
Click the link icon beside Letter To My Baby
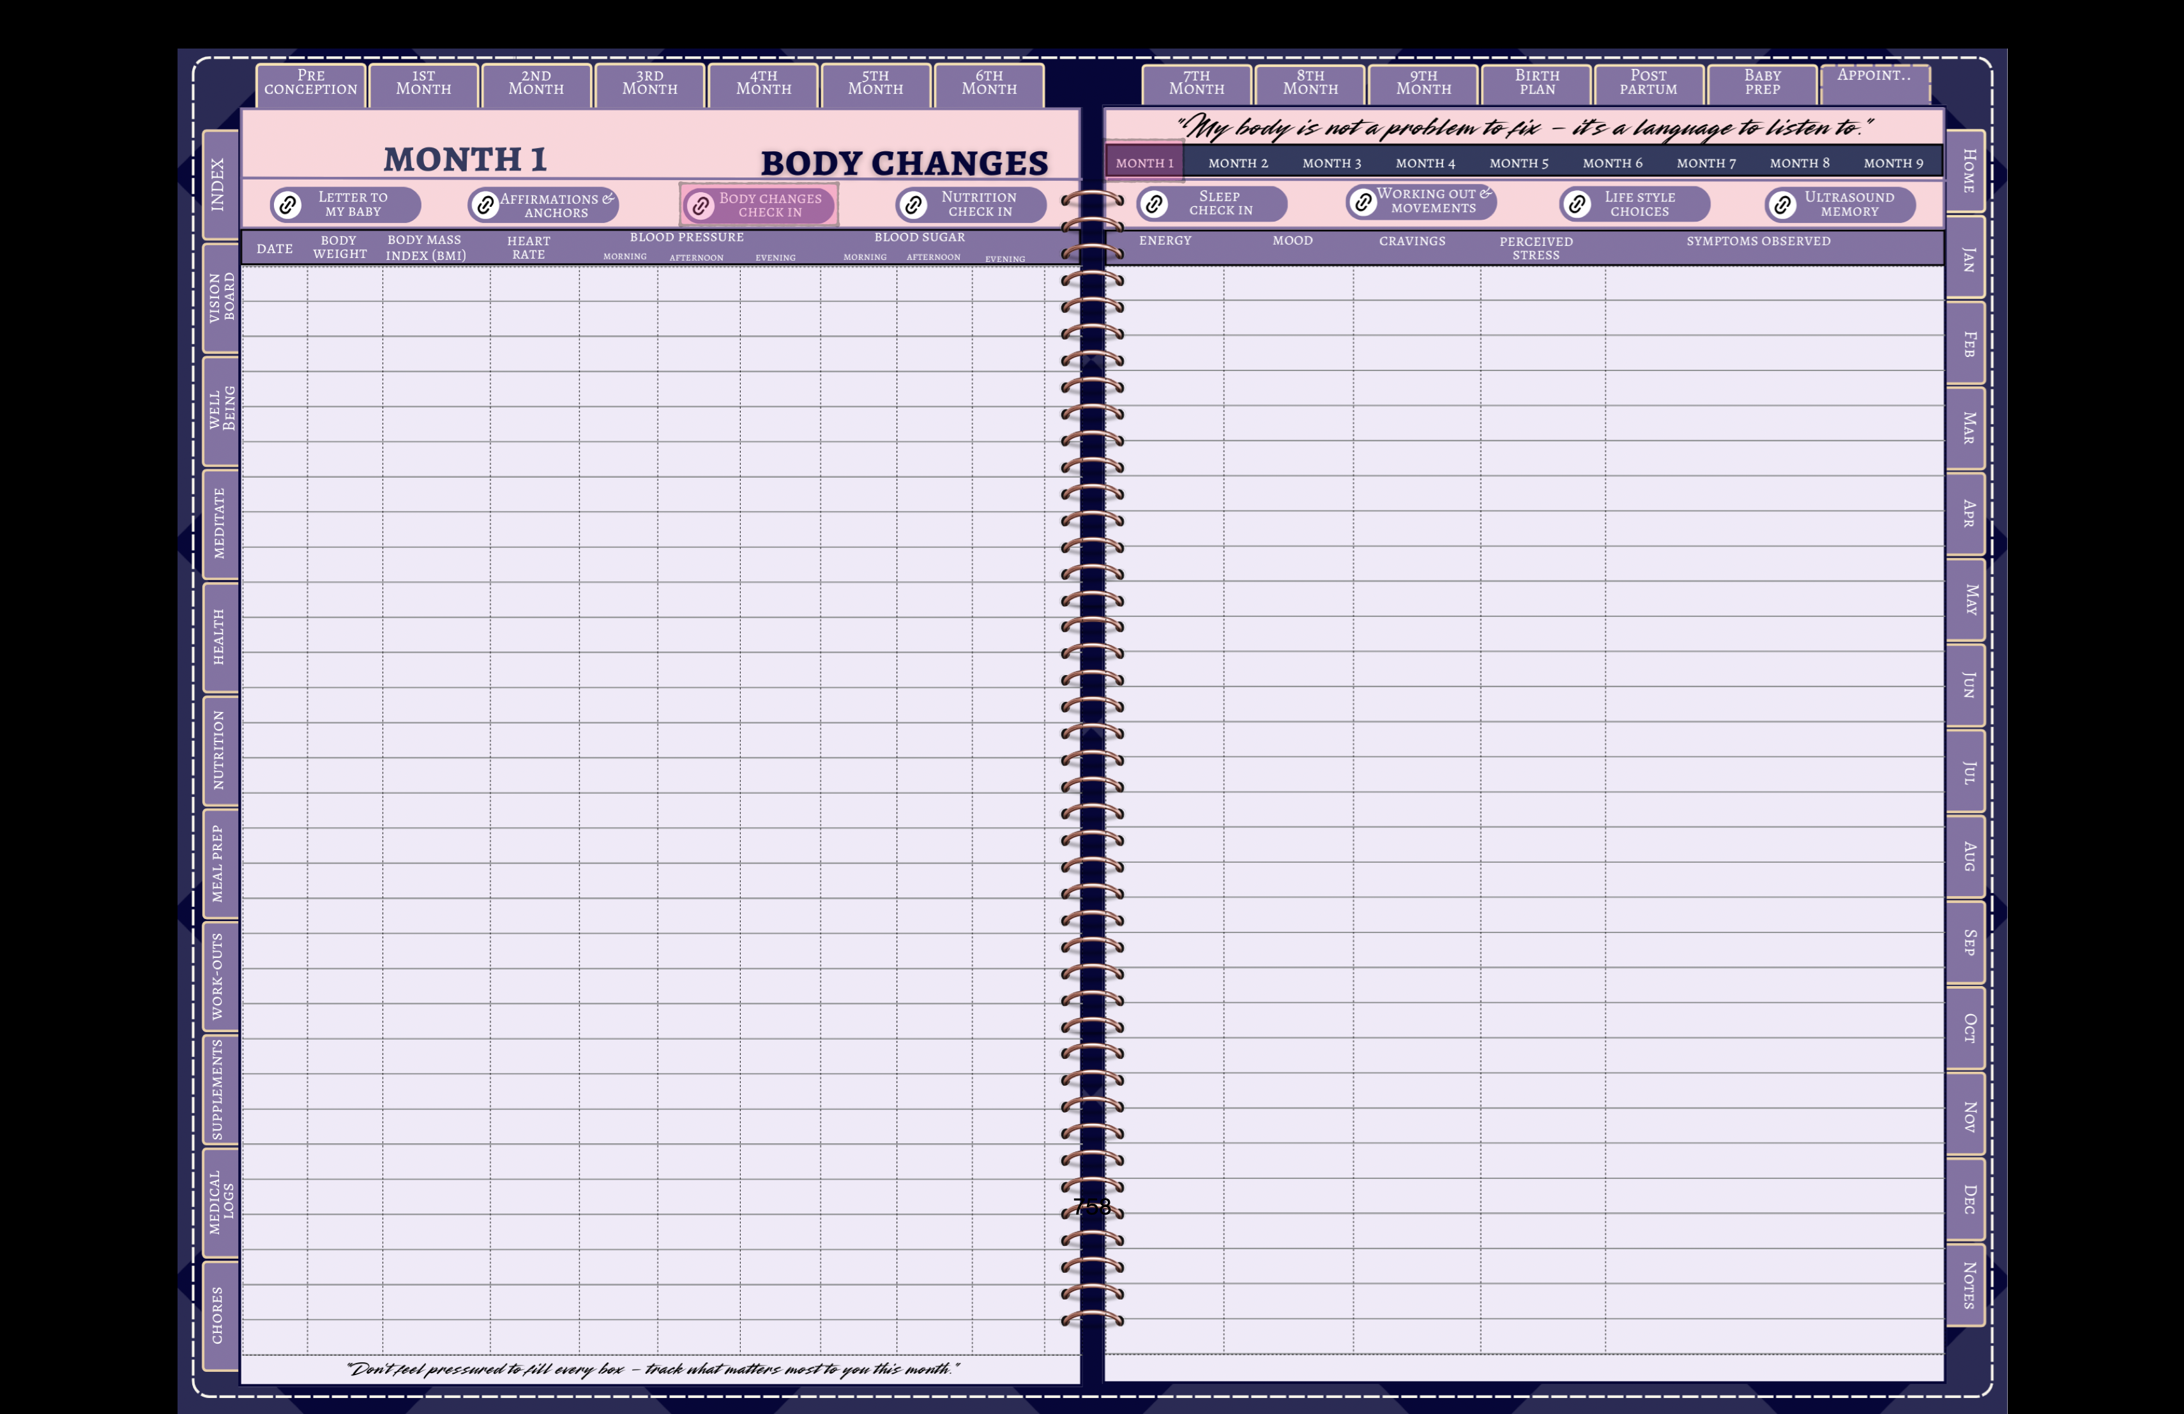coord(287,204)
